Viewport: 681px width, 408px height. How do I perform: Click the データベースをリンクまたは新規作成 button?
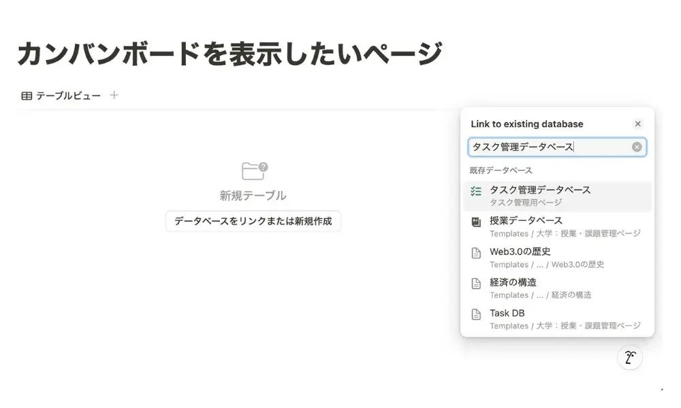tap(253, 221)
